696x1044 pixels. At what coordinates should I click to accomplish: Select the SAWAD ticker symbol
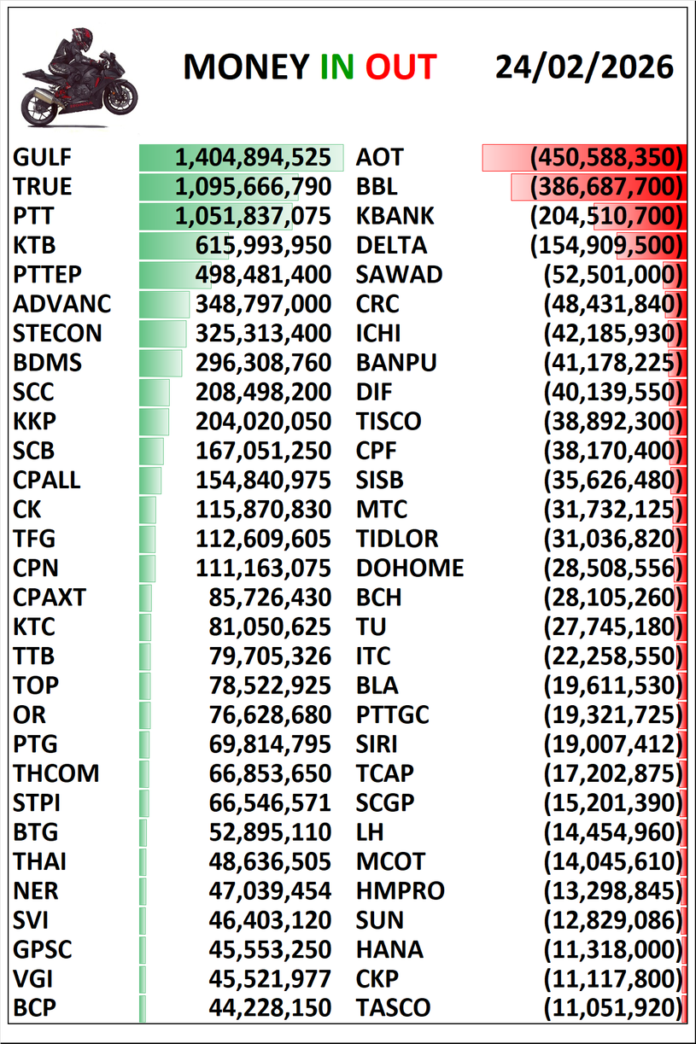(x=399, y=275)
